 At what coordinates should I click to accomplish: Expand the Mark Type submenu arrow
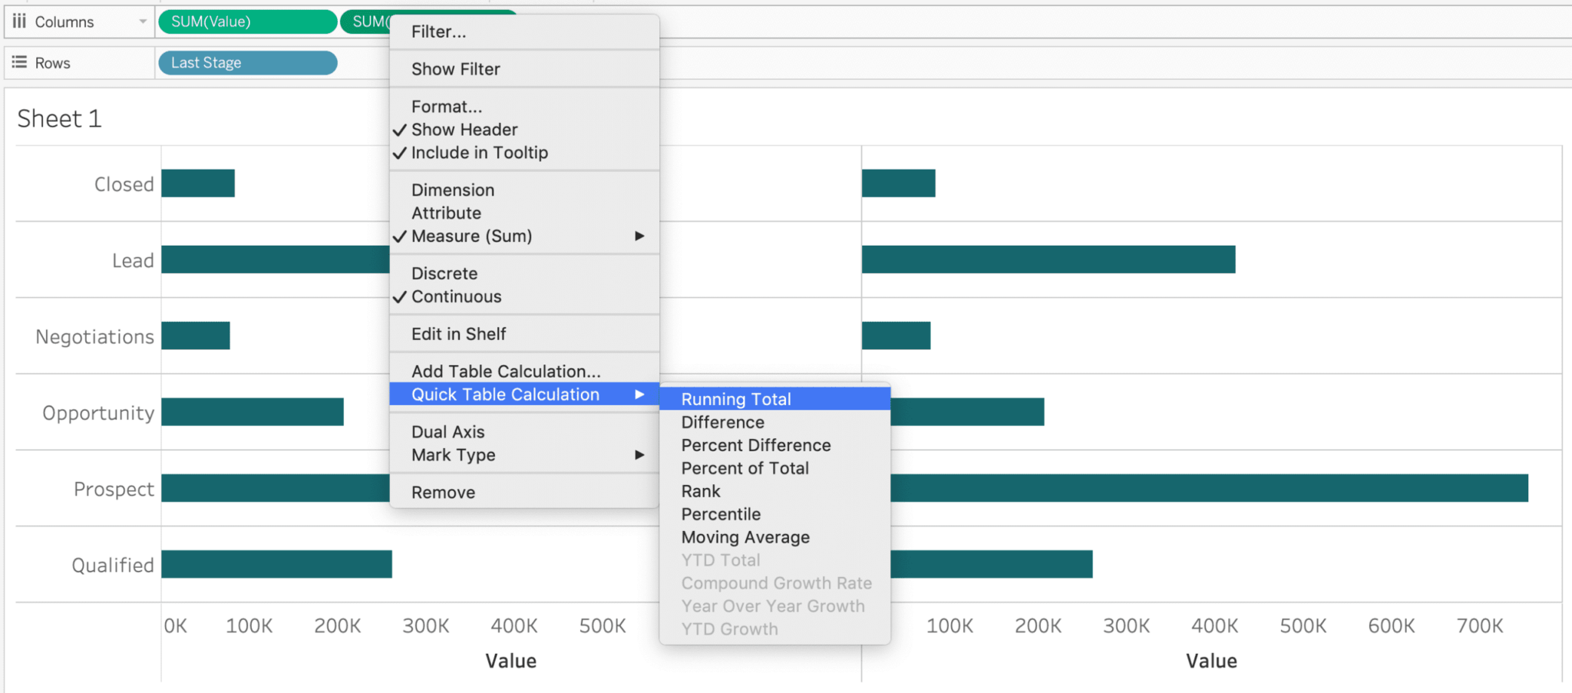click(x=639, y=454)
